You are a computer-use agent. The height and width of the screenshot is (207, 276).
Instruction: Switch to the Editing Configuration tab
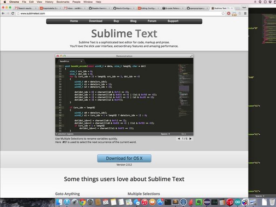(x=148, y=8)
